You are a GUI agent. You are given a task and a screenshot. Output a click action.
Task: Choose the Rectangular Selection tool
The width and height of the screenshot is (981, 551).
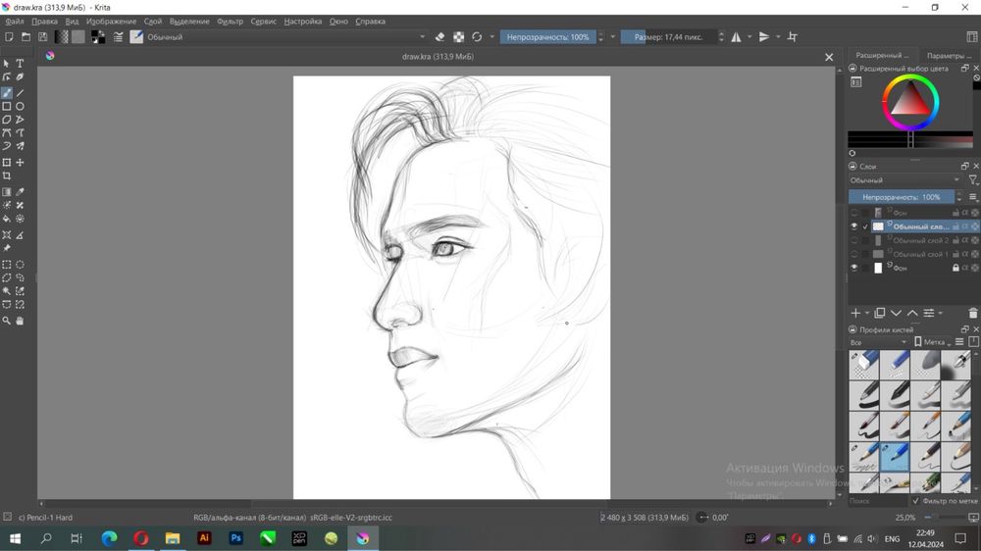pyautogui.click(x=6, y=265)
